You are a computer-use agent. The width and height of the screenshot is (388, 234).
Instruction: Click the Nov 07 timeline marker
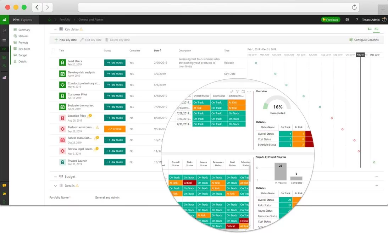click(360, 55)
